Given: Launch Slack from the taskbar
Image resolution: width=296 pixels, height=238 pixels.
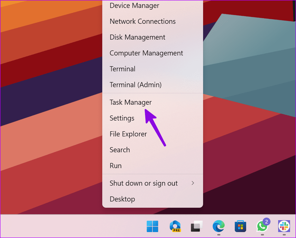Looking at the screenshot, I should (284, 226).
